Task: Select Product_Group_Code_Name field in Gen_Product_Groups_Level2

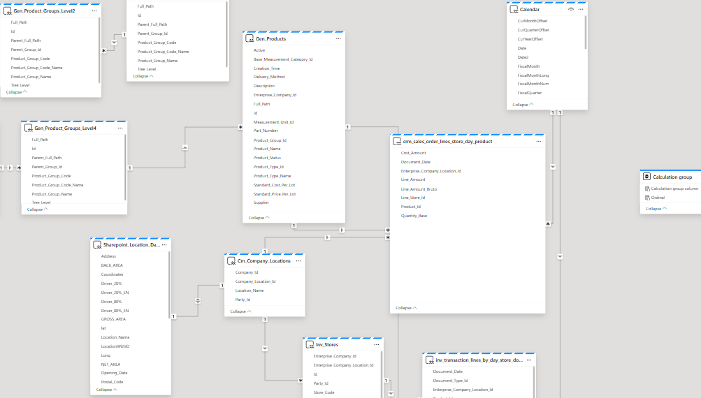Action: (x=36, y=68)
